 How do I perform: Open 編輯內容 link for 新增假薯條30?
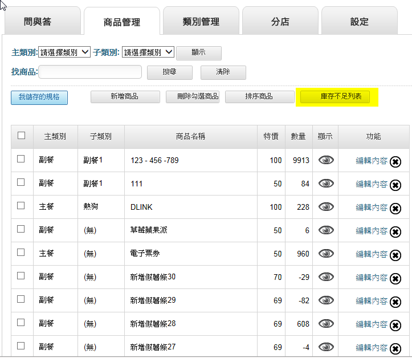[372, 277]
